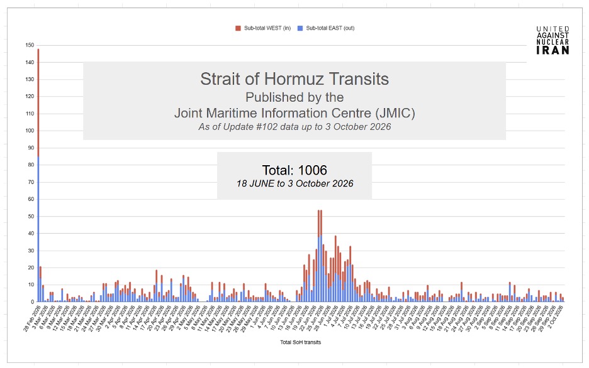This screenshot has width=589, height=368.
Task: Click the '3 Mar 2026' x-axis label
Action: click(40, 317)
